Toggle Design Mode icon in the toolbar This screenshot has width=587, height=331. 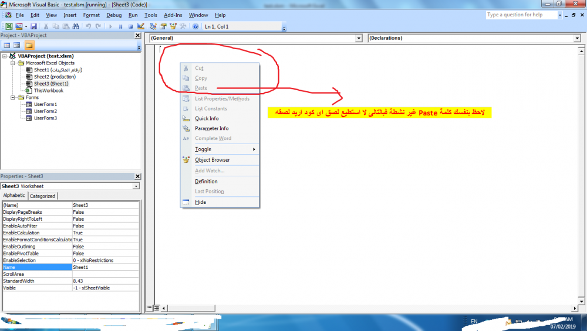(x=140, y=26)
